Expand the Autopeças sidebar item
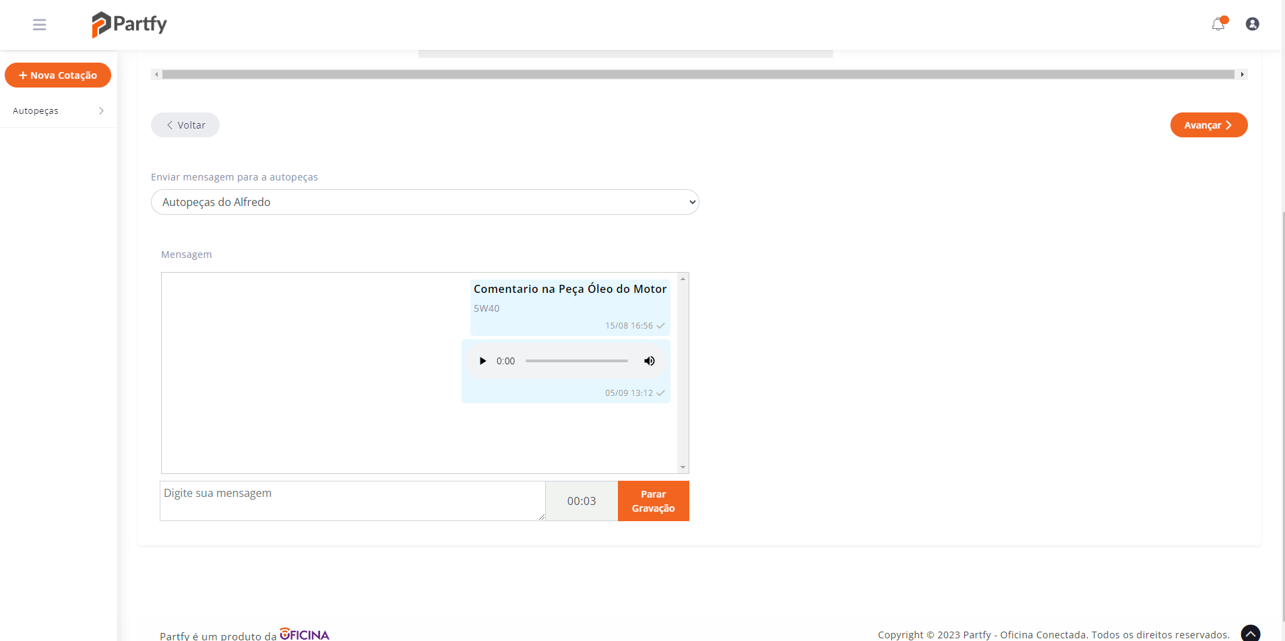Viewport: 1285px width, 641px height. 58,111
